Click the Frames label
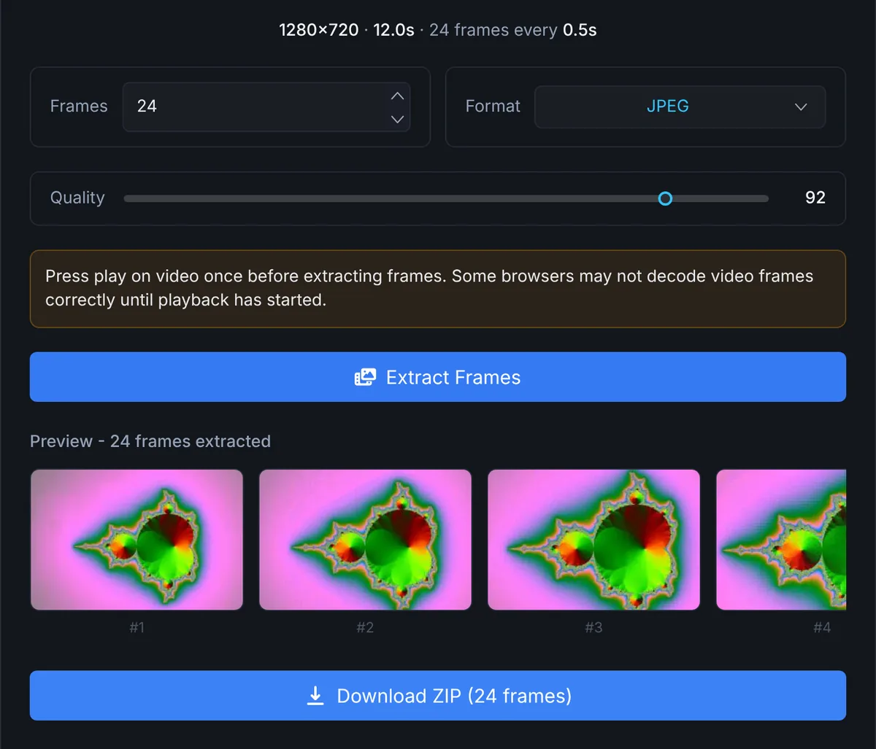Viewport: 876px width, 749px height. 79,106
